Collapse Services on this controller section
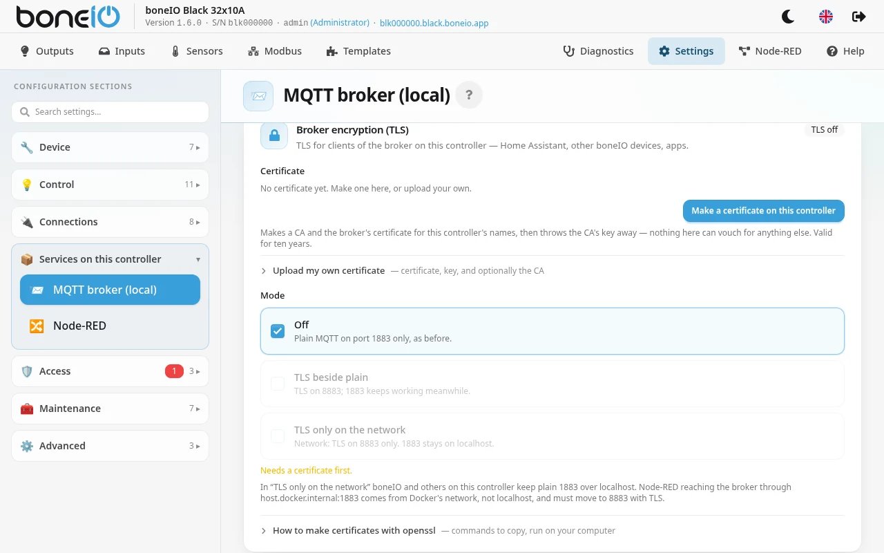 pyautogui.click(x=110, y=259)
